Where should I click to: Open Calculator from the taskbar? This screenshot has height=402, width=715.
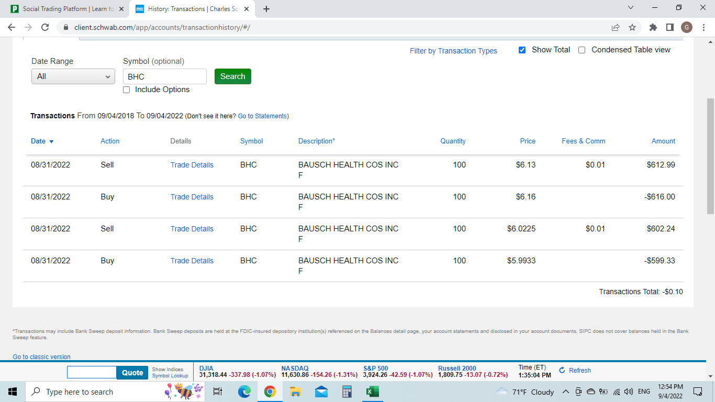347,392
